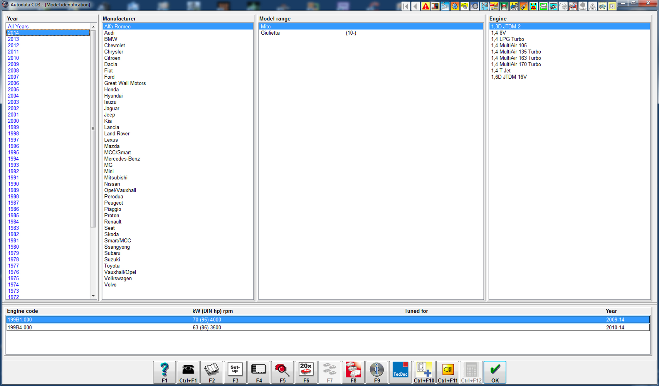Click the first-page arrow in top toolbar
Image resolution: width=659 pixels, height=386 pixels.
[x=406, y=6]
